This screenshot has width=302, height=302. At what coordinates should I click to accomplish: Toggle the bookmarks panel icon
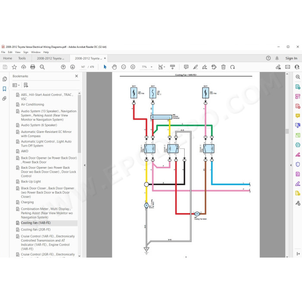click(4, 89)
